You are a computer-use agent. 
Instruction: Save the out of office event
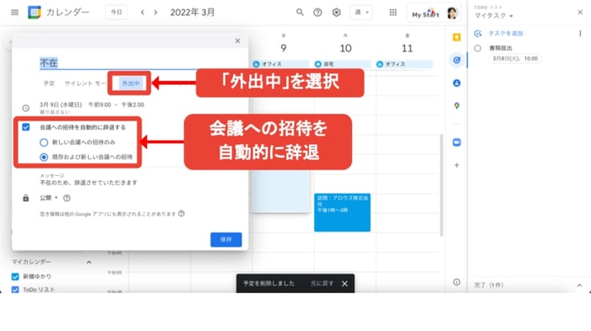pos(225,239)
